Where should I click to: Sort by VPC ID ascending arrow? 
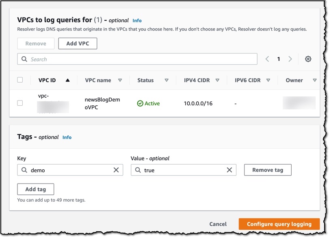[x=67, y=80]
